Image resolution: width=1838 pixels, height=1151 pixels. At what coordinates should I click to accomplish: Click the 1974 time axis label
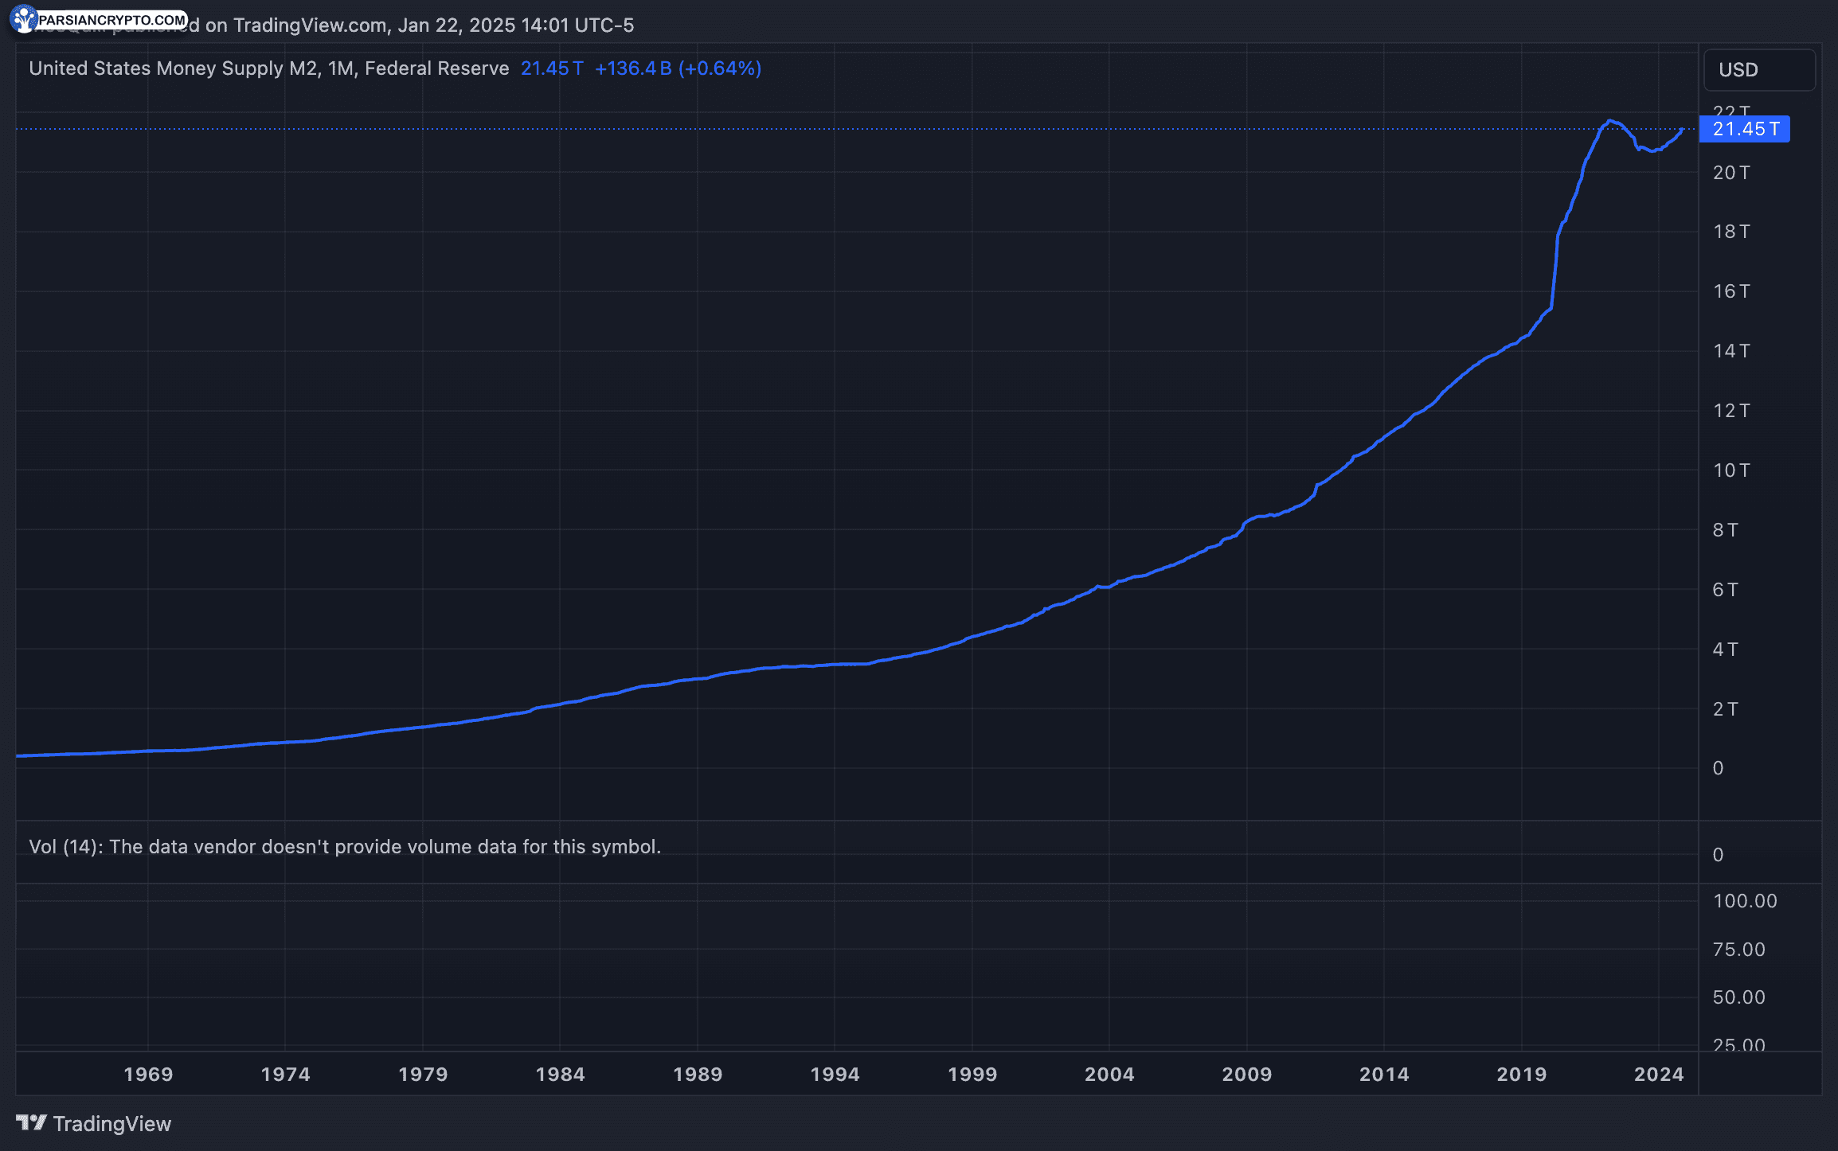285,1074
